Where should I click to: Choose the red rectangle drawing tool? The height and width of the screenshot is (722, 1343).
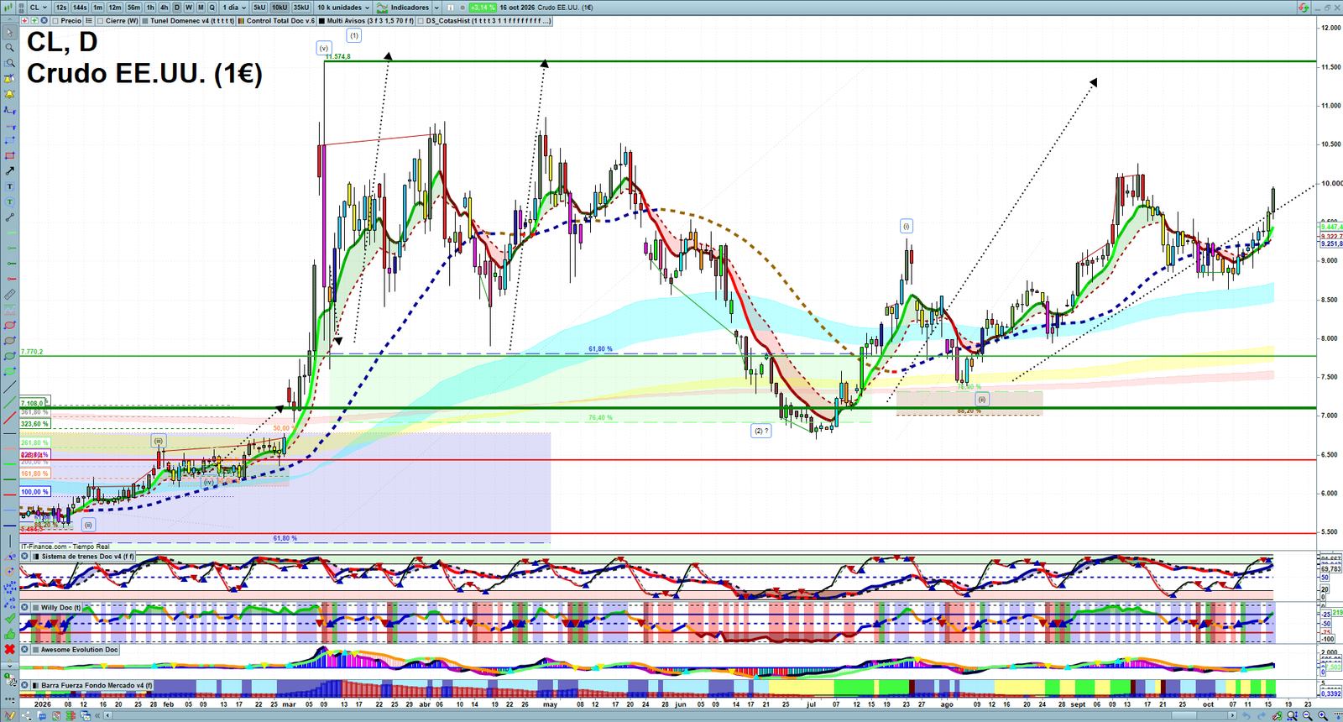point(9,155)
